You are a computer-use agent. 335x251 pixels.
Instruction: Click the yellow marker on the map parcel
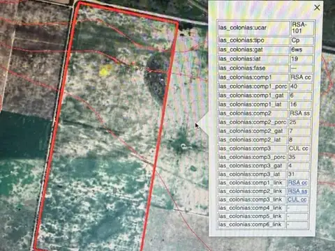105,70
